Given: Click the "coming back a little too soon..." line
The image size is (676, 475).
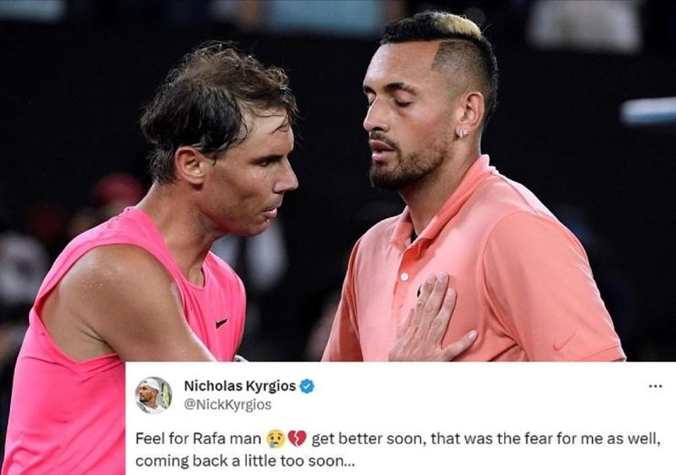Looking at the screenshot, I should point(245,461).
